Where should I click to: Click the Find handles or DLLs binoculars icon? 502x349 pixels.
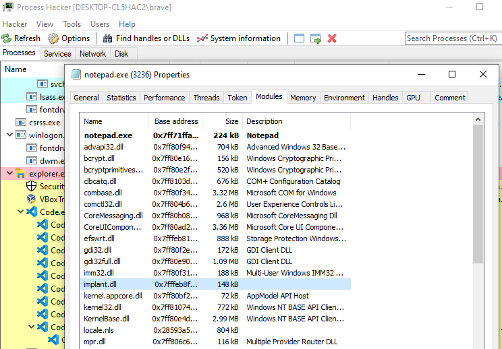pos(107,38)
